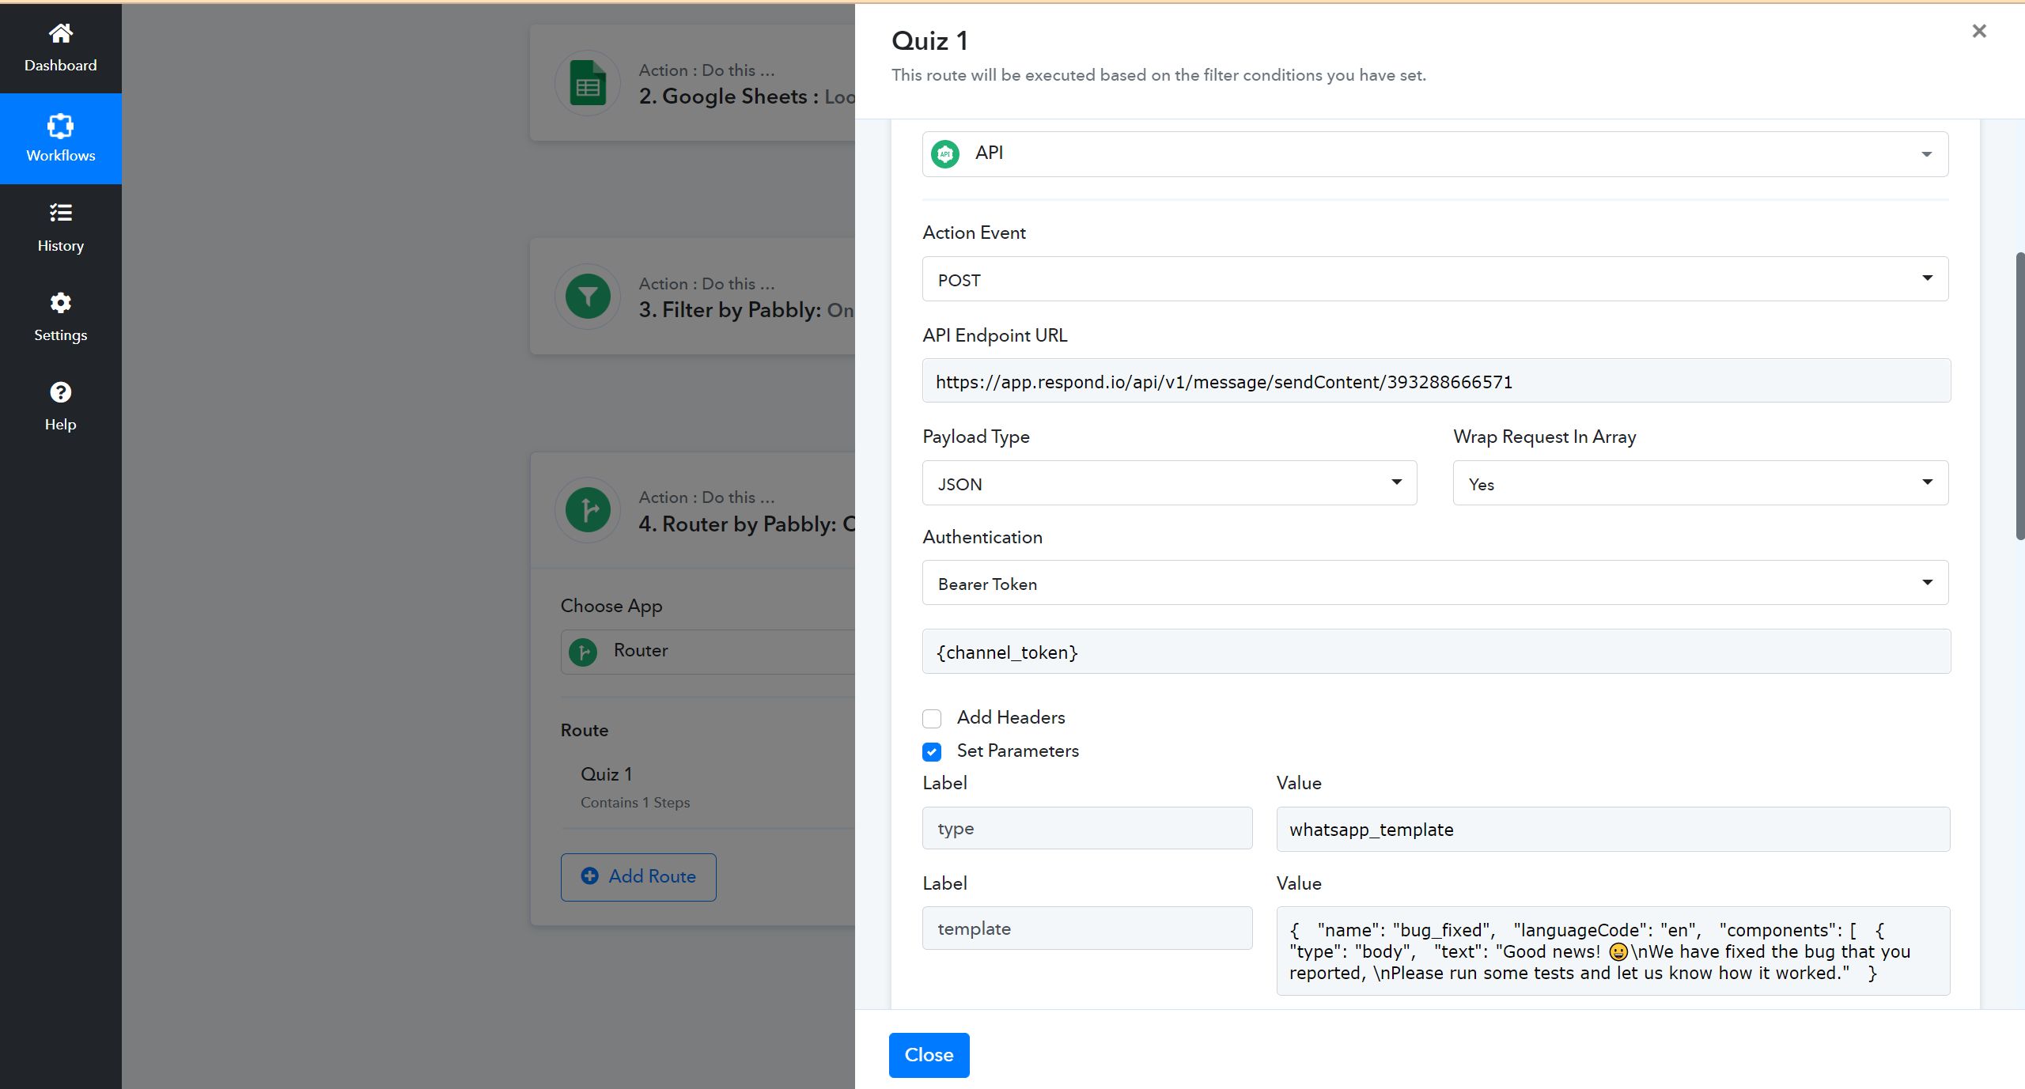This screenshot has width=2025, height=1089.
Task: Open the API app selection dropdown
Action: 1435,154
